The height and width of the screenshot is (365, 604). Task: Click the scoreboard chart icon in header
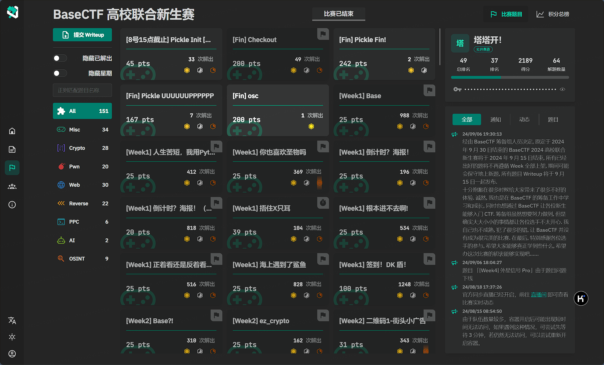coord(540,14)
